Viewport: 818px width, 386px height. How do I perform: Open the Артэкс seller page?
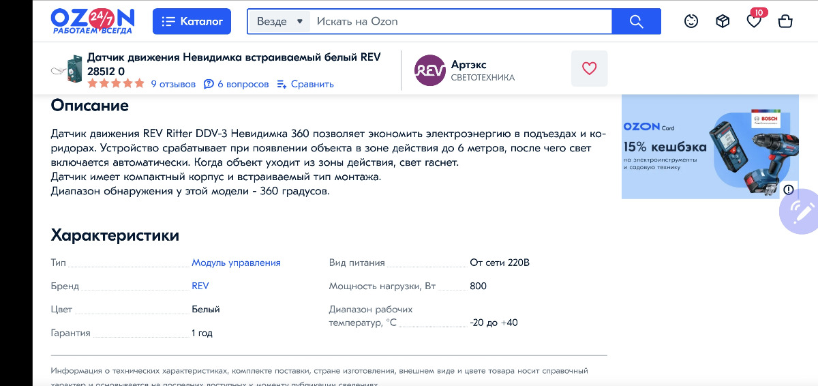(x=469, y=64)
